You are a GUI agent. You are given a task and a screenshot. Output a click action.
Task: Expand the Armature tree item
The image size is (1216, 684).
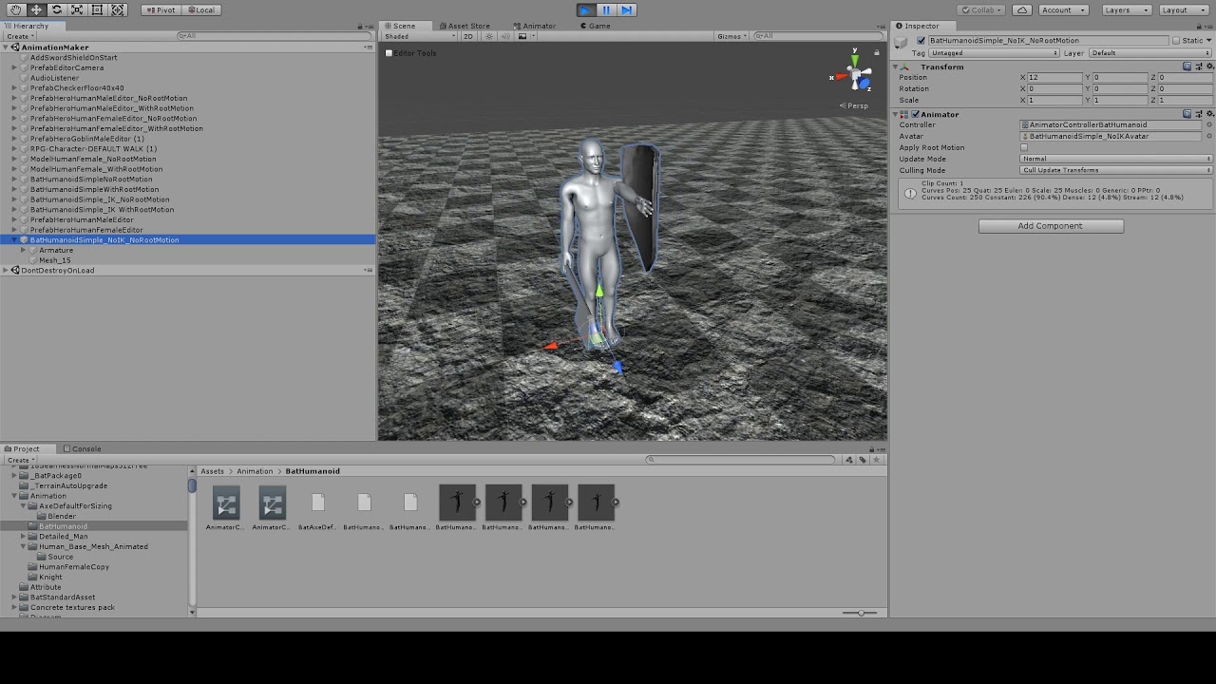pyautogui.click(x=23, y=250)
